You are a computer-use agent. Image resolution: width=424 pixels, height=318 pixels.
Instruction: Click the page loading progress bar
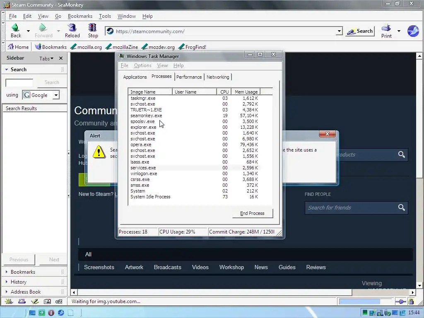pos(365,301)
